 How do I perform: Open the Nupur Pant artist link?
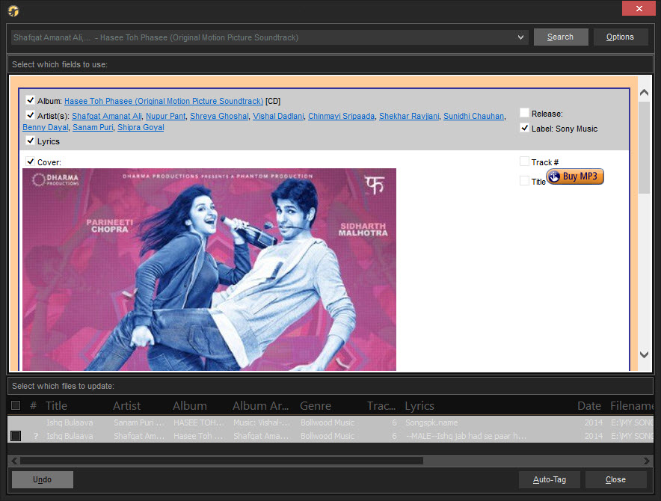coord(166,116)
